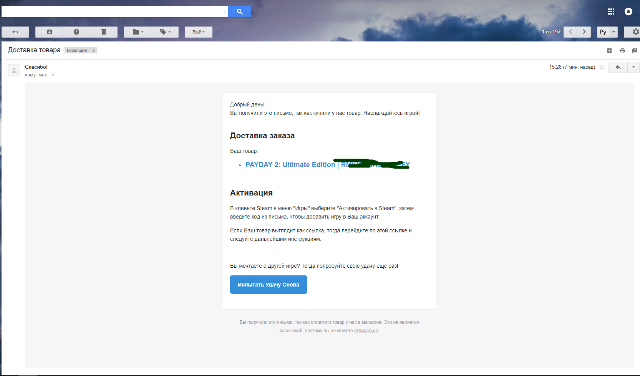Click the отписаться unsubscribe link

[x=366, y=331]
